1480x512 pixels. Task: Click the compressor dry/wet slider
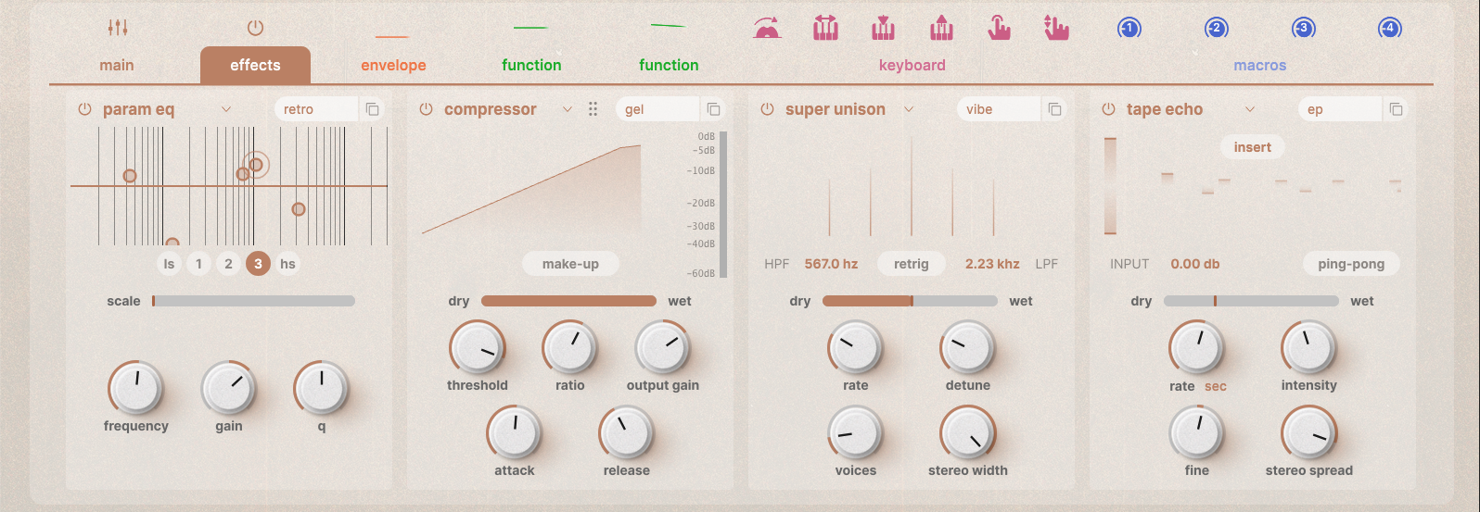568,301
